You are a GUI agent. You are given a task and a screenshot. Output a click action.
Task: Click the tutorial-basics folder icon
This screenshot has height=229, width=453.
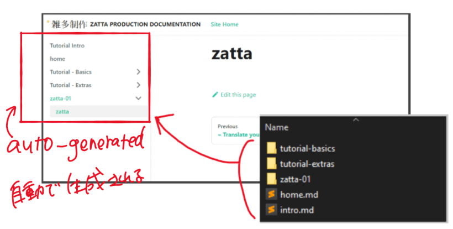[271, 148]
